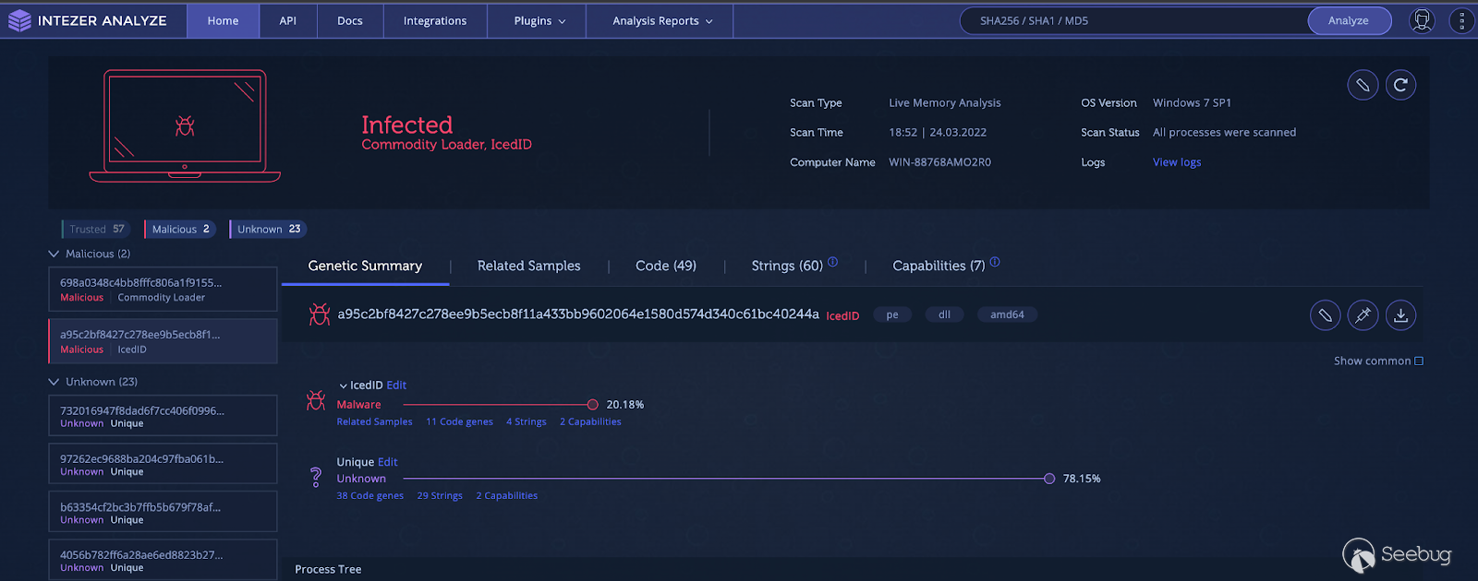Click the refresh icon in the scan header

click(x=1400, y=85)
